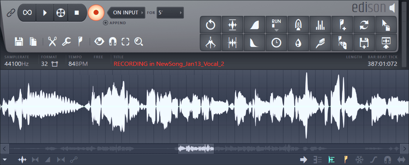
Task: Click the 84BPM tempo value
Action: point(78,64)
